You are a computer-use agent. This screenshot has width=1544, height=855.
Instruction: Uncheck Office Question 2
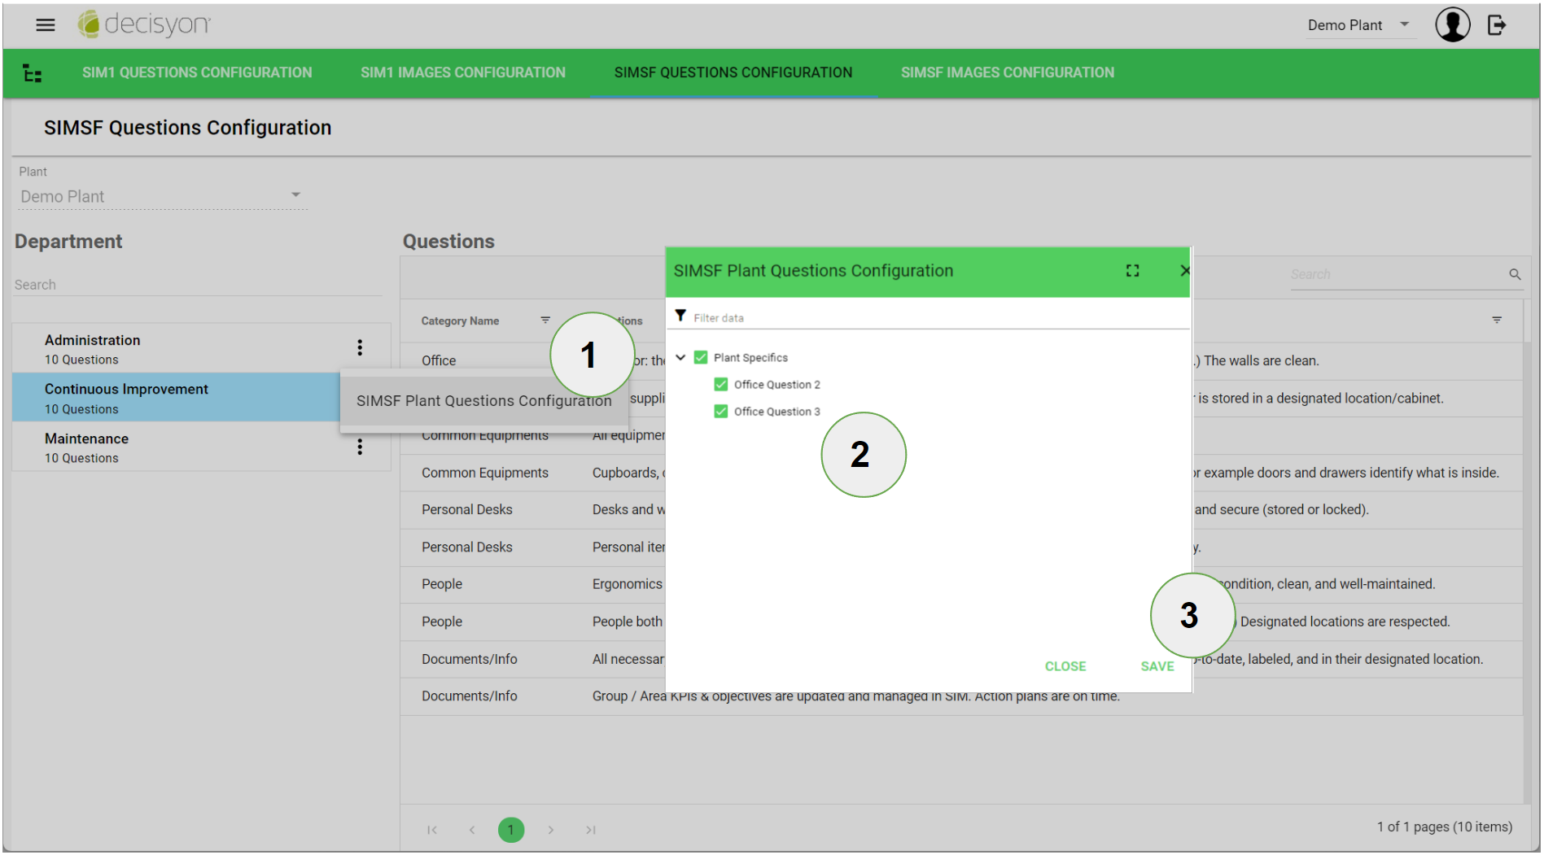pyautogui.click(x=721, y=384)
